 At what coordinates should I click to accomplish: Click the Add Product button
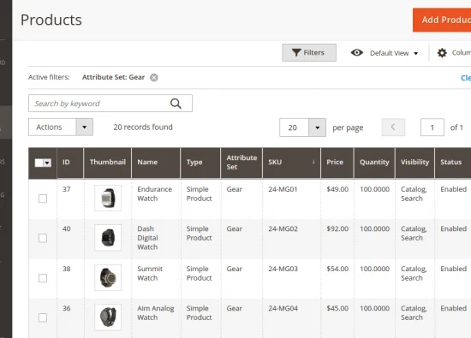(x=442, y=20)
